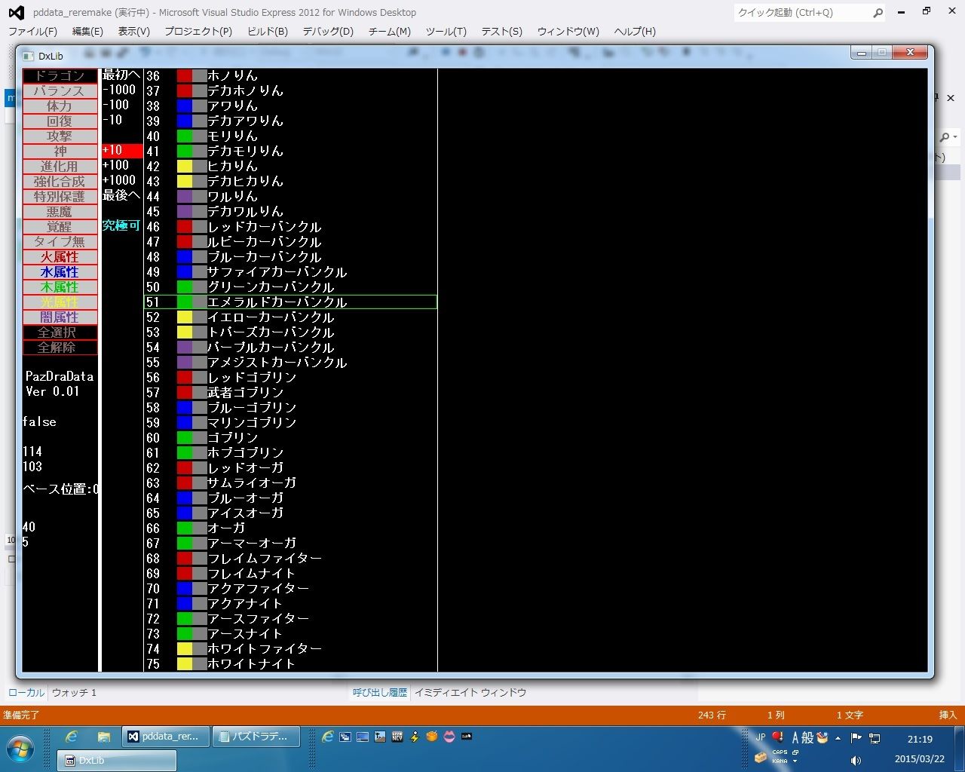
Task: Advance list by +100
Action: point(116,165)
